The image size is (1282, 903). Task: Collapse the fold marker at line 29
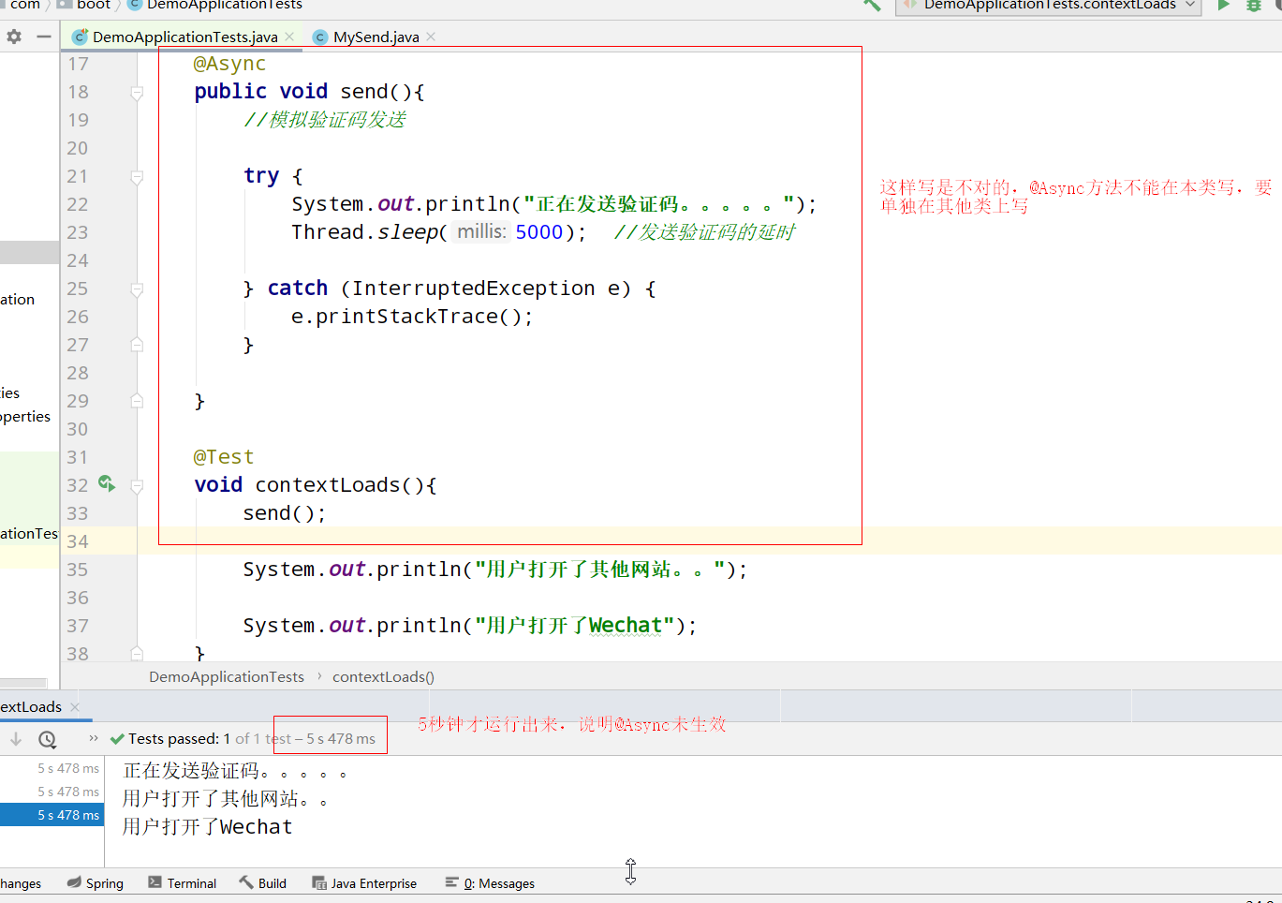click(137, 401)
